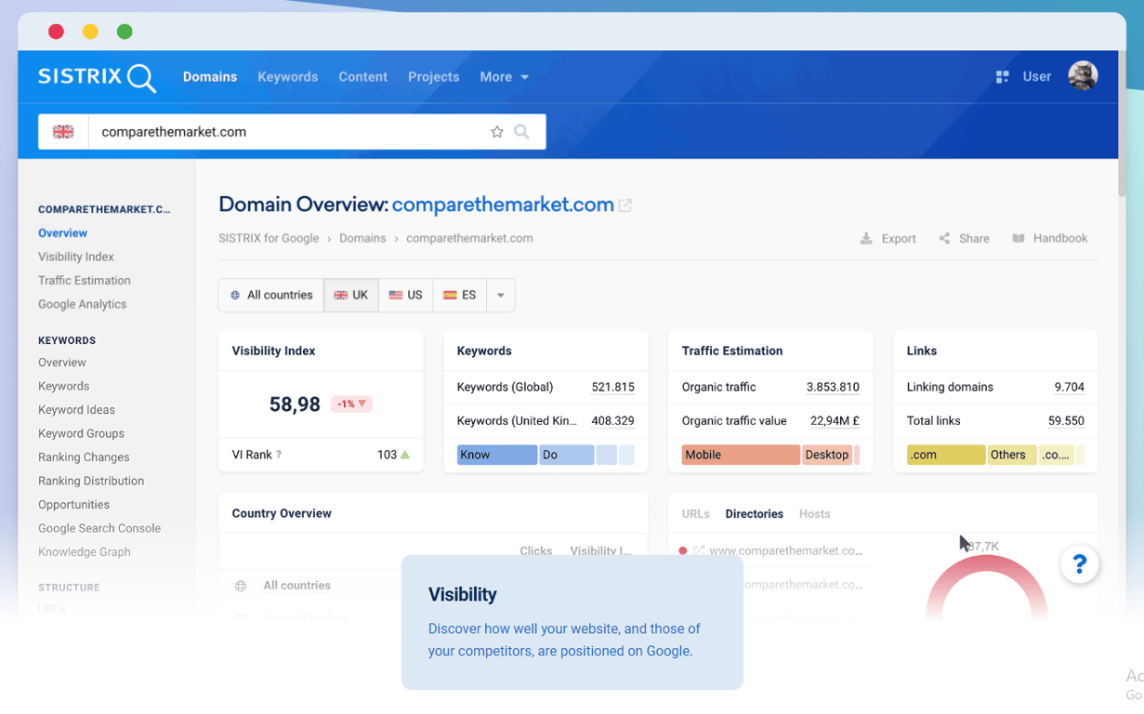Open Traffic Estimation in sidebar
This screenshot has height=714, width=1144.
(x=85, y=281)
